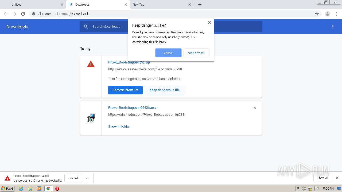Viewport: 342px width, 192px height.
Task: Close the download shelf bar
Action: point(337,178)
